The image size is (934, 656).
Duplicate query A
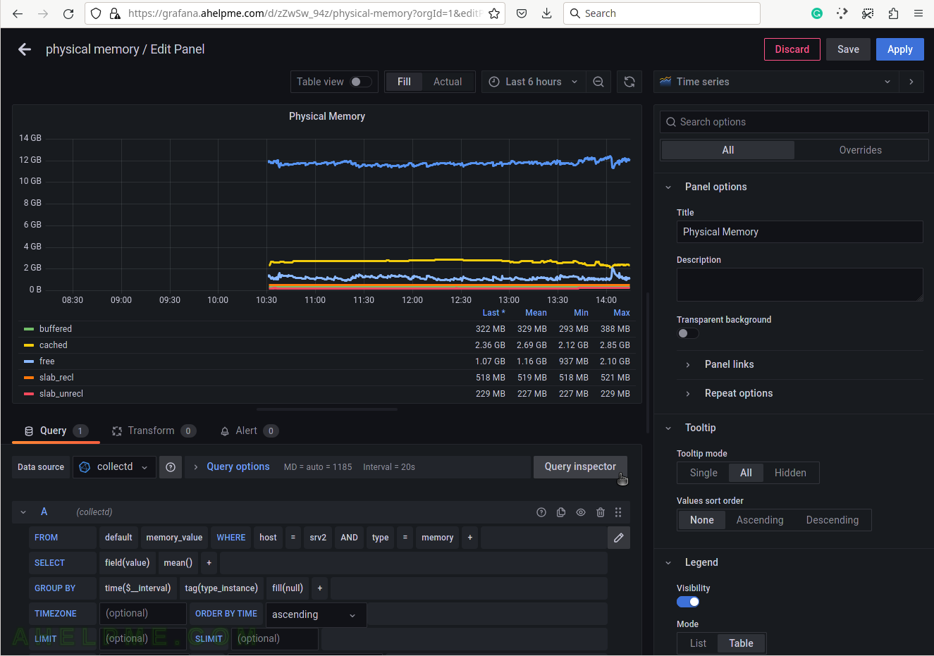(561, 512)
